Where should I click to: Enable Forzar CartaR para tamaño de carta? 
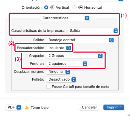pos(48,87)
